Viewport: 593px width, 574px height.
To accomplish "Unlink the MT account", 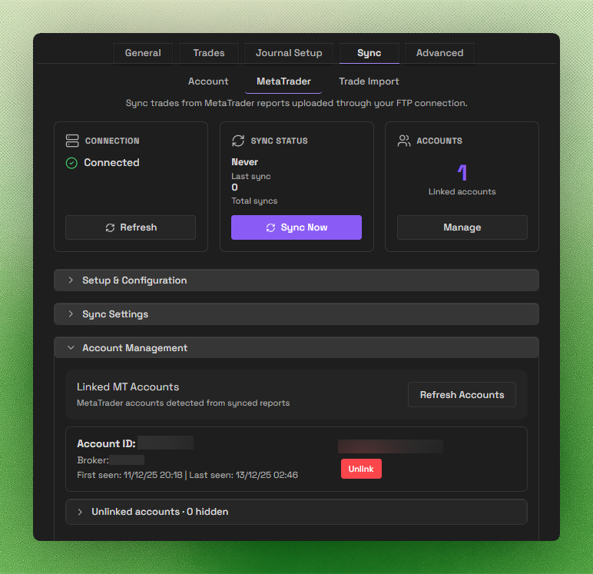I will click(361, 469).
